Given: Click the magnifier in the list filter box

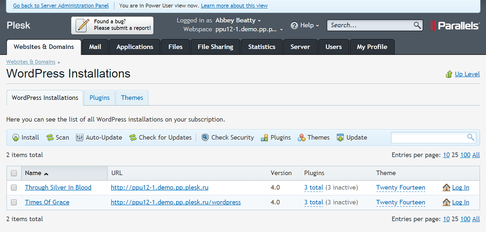Looking at the screenshot, I should [471, 137].
